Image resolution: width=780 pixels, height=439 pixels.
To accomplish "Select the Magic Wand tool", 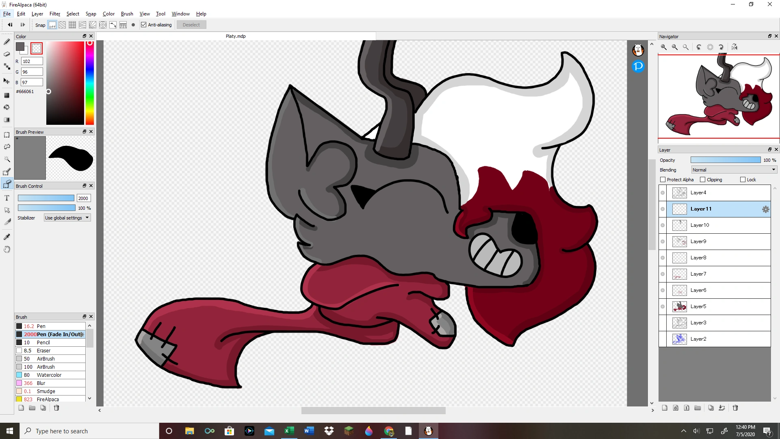I will click(x=7, y=159).
